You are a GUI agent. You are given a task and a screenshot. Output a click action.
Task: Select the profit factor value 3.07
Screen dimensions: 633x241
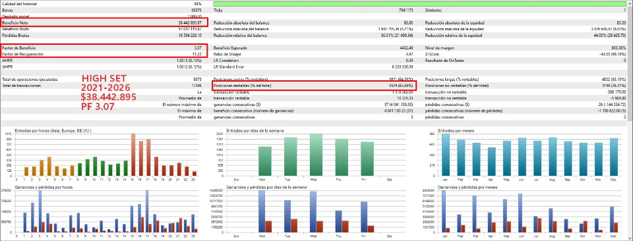[x=198, y=48]
